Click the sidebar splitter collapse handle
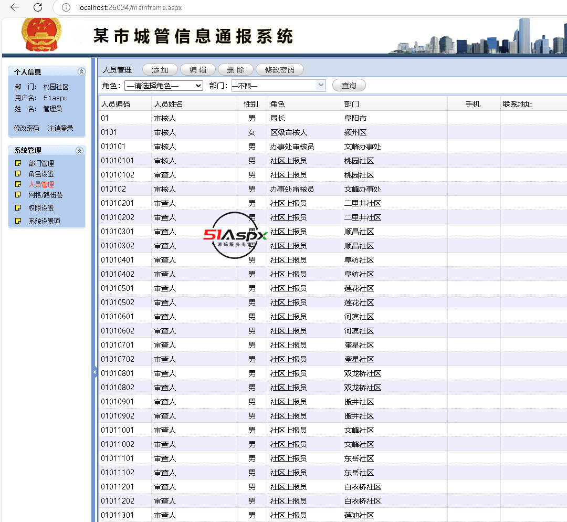The image size is (567, 522). pyautogui.click(x=94, y=372)
